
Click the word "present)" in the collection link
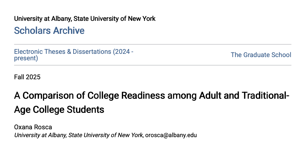[x=26, y=58]
